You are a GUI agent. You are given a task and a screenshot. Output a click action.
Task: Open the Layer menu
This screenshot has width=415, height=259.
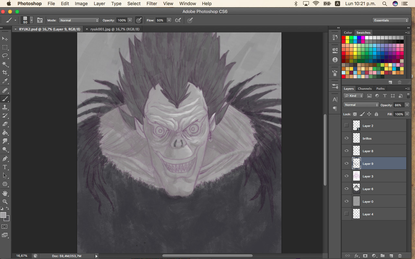point(99,4)
